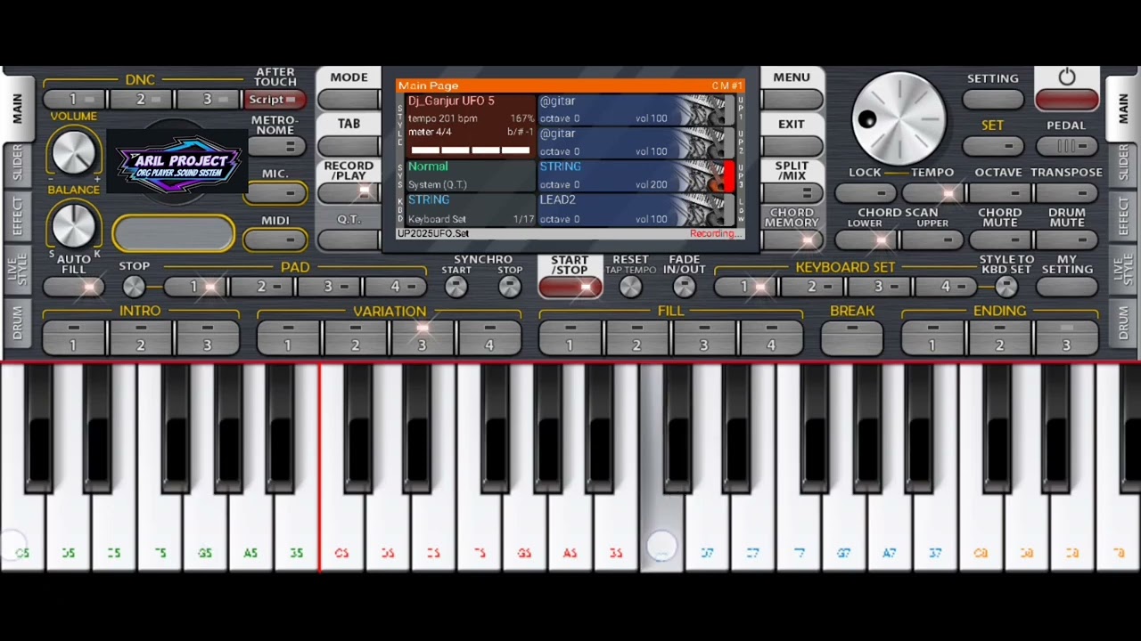Select the LEAD2 lower voice row
Screen dimensions: 1141x641
[x=636, y=209]
